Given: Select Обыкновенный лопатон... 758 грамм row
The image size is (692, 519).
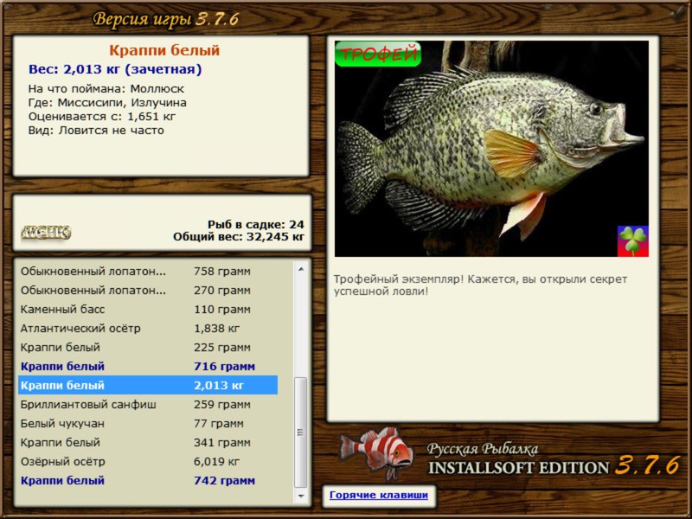Looking at the screenshot, I should coord(148,272).
